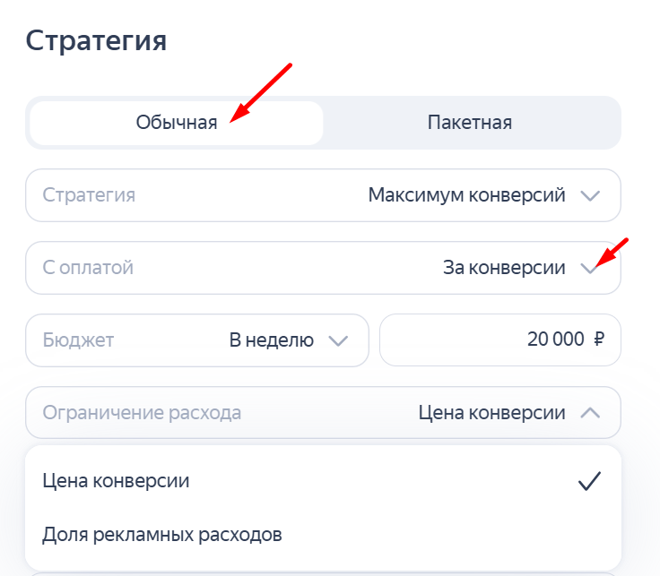660x576 pixels.
Task: Click Цена конверсии value in Ограничение расхода field
Action: pyautogui.click(x=491, y=413)
